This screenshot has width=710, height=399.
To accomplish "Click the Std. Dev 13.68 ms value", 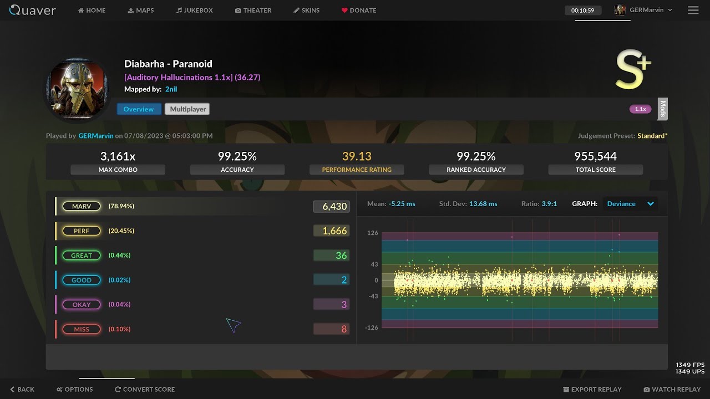I will pyautogui.click(x=483, y=204).
